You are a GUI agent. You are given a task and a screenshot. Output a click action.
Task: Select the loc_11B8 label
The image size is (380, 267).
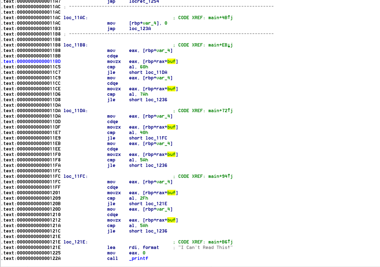coord(74,45)
